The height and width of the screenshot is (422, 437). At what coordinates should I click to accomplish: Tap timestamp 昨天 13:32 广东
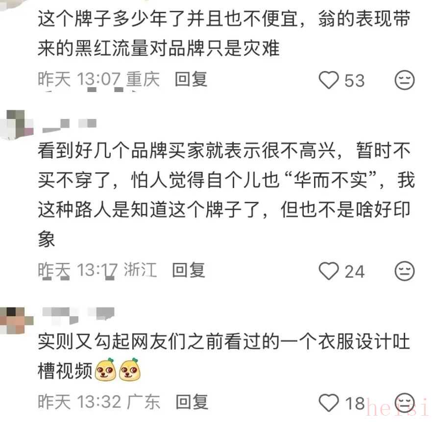[99, 401]
